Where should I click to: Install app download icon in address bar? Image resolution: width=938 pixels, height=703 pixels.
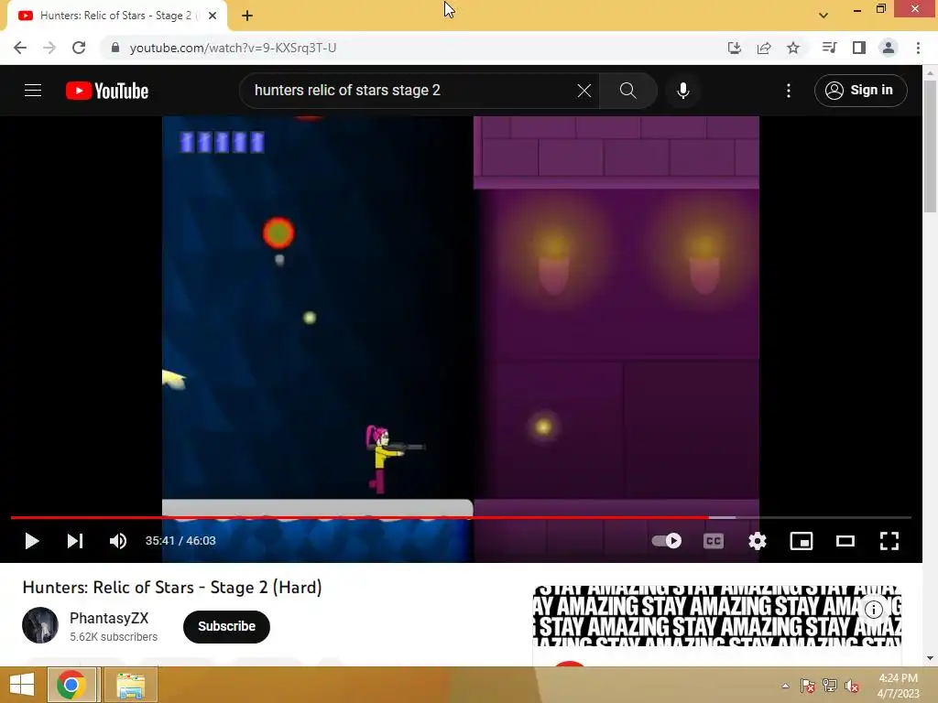click(x=735, y=48)
